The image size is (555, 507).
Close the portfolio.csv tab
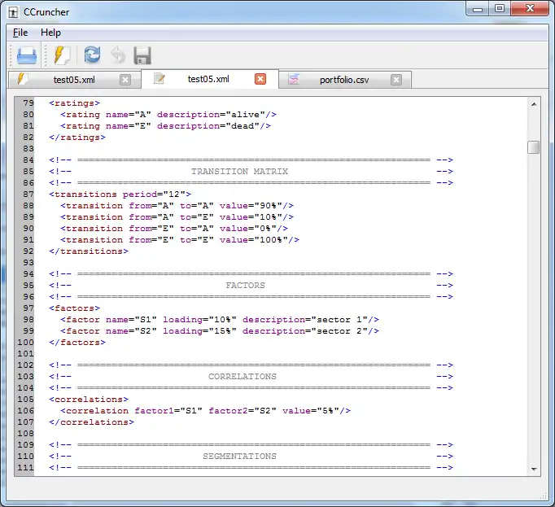(396, 80)
